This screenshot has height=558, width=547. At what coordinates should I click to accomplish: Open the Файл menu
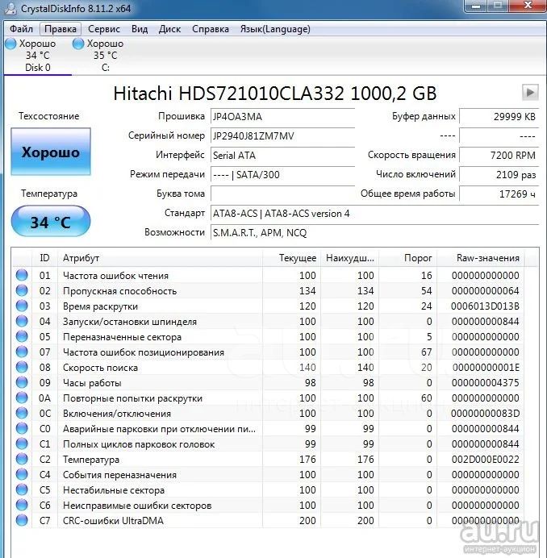click(21, 29)
